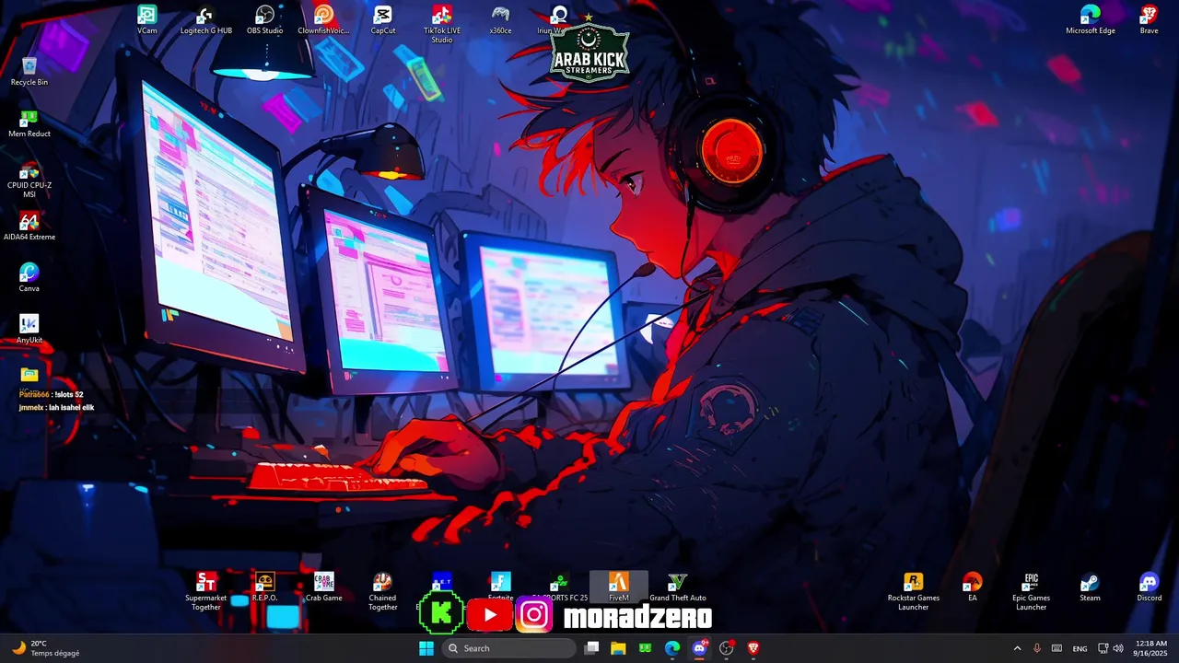Open the ENG language switcher
This screenshot has width=1179, height=663.
coord(1080,648)
